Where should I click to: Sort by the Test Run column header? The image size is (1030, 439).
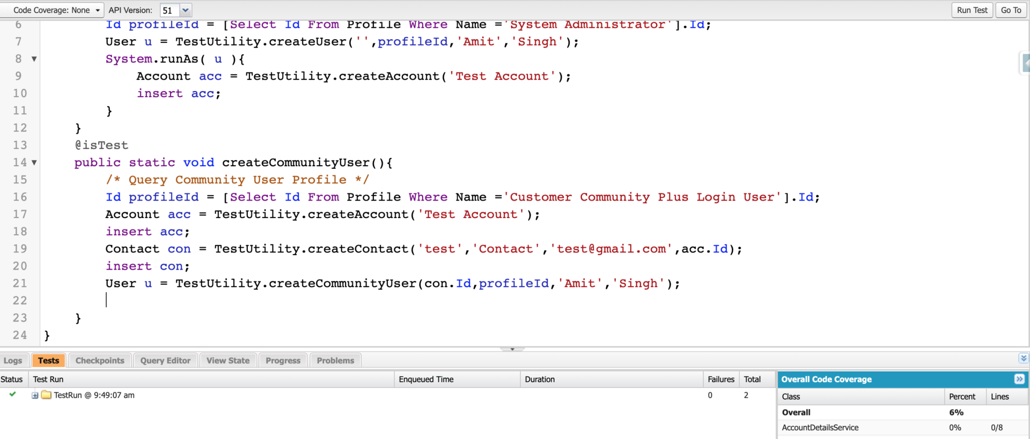coord(212,380)
